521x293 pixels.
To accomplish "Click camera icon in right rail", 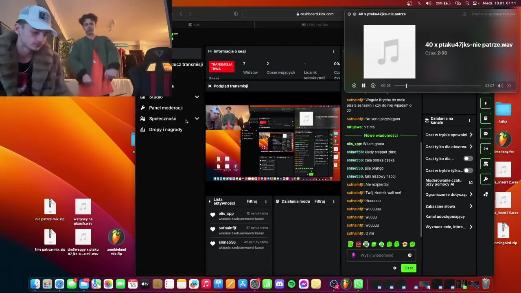I will pos(486,164).
